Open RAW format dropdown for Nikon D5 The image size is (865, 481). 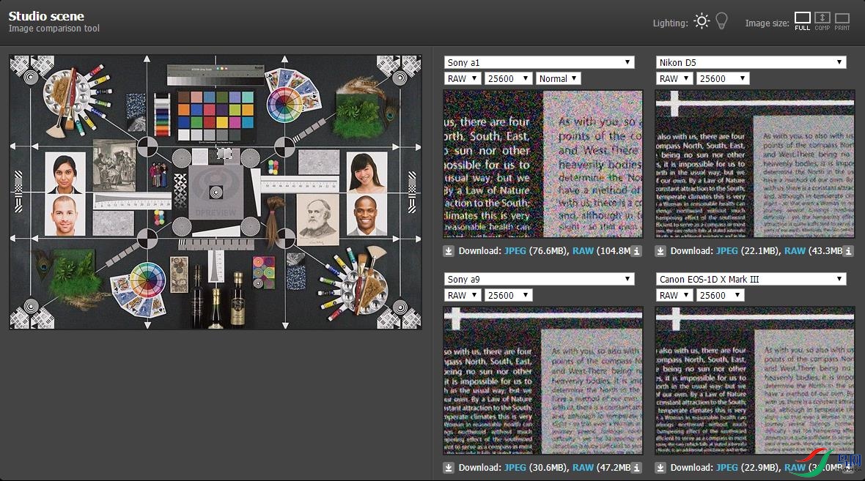[x=674, y=78]
